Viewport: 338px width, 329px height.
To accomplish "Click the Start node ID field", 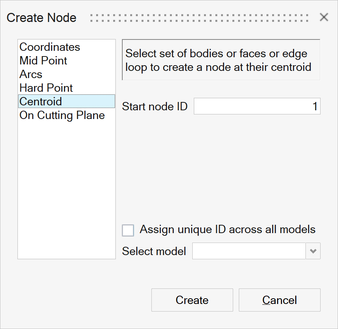I will [257, 107].
